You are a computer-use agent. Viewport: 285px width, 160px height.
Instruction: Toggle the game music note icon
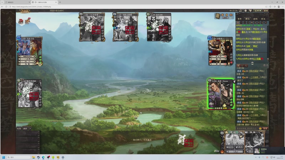tap(240, 11)
